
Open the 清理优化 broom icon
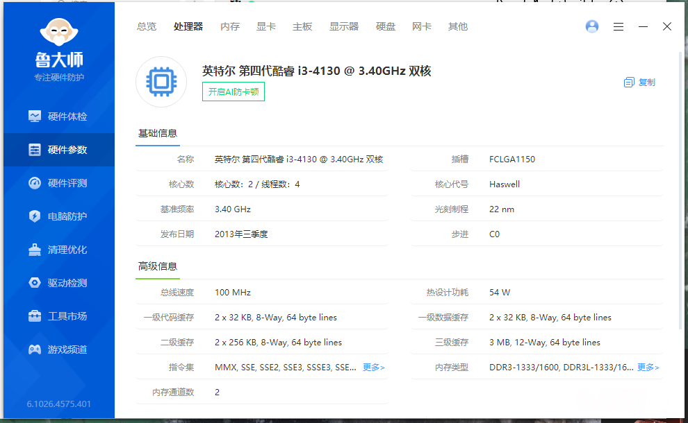point(35,250)
